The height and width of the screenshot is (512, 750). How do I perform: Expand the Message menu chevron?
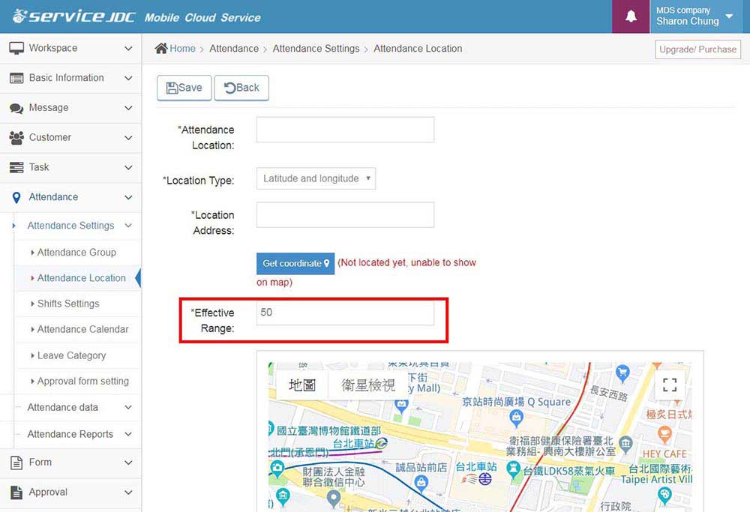point(128,108)
